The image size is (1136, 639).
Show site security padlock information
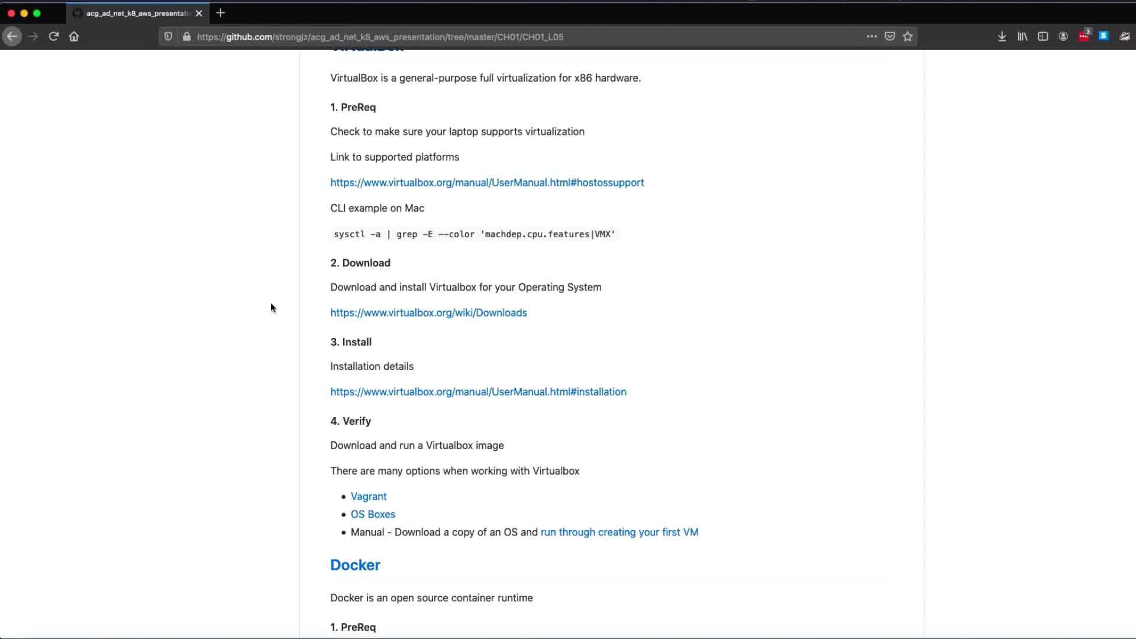pos(186,37)
